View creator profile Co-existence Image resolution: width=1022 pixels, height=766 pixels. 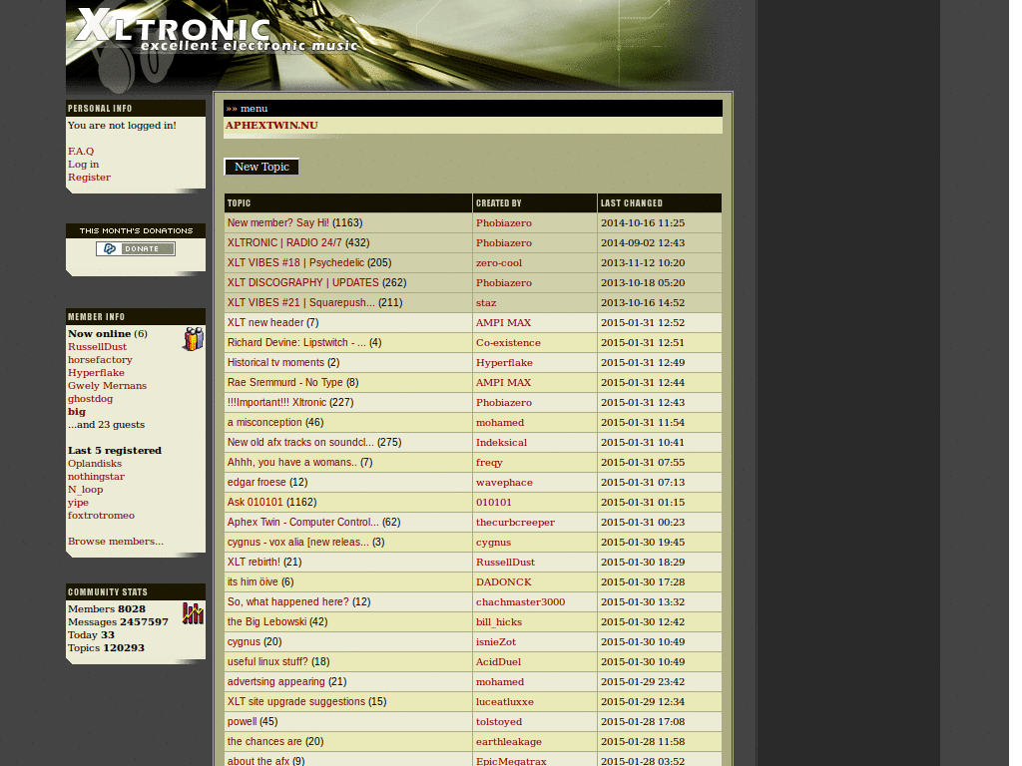(508, 343)
